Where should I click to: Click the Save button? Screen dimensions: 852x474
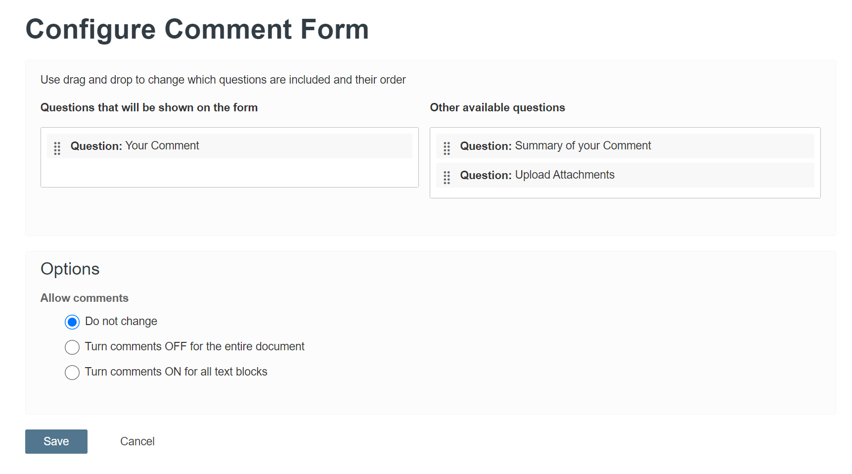point(56,441)
